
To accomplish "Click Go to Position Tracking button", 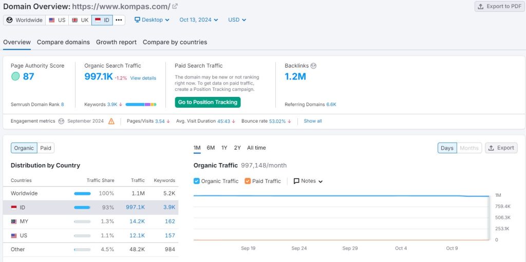I will 208,102.
